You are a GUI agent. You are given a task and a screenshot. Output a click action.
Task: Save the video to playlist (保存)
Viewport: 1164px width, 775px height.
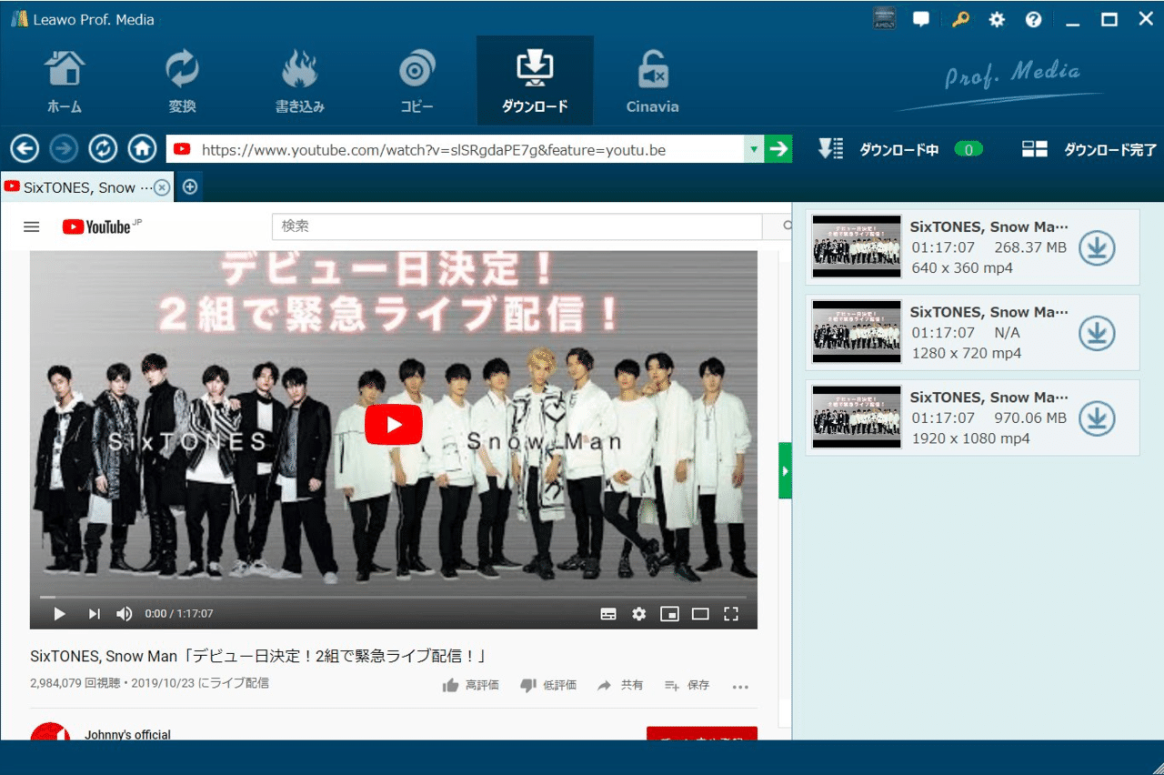[x=687, y=685]
